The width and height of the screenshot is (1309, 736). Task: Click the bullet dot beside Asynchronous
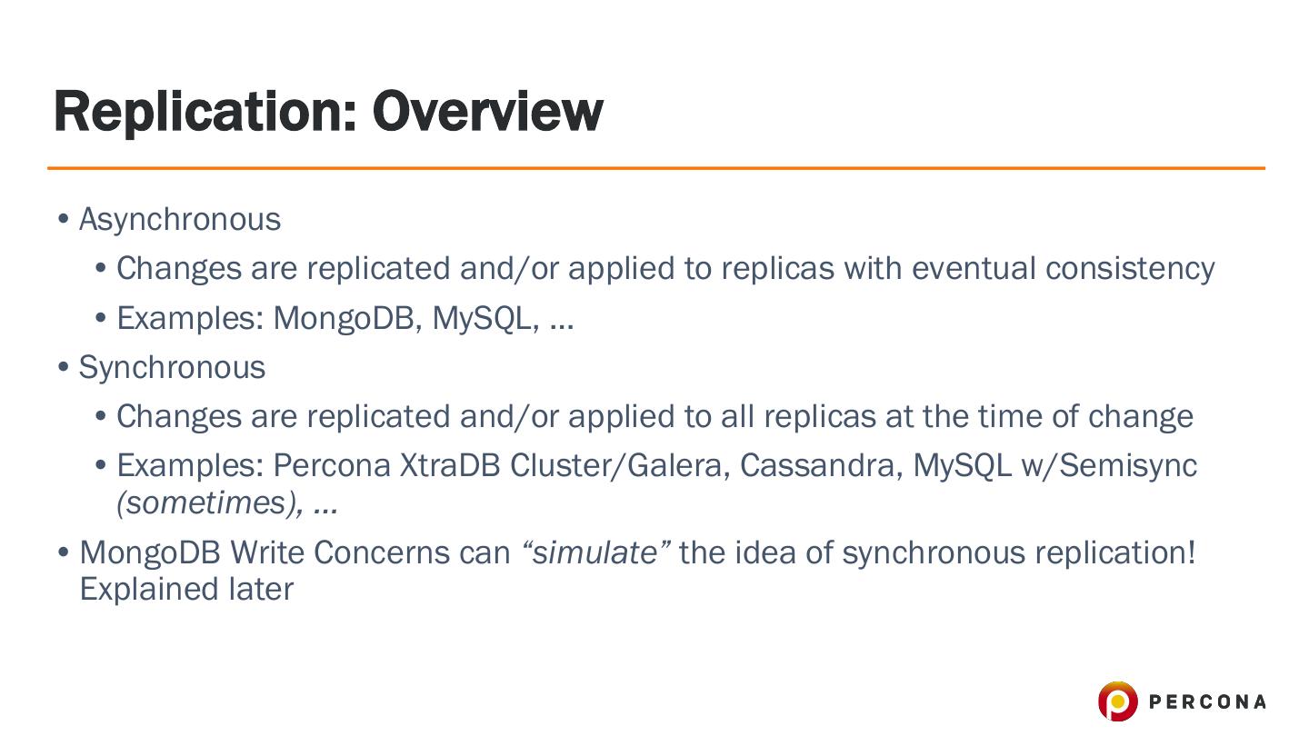point(63,220)
